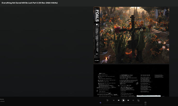Open the playback output device icon

click(x=145, y=103)
